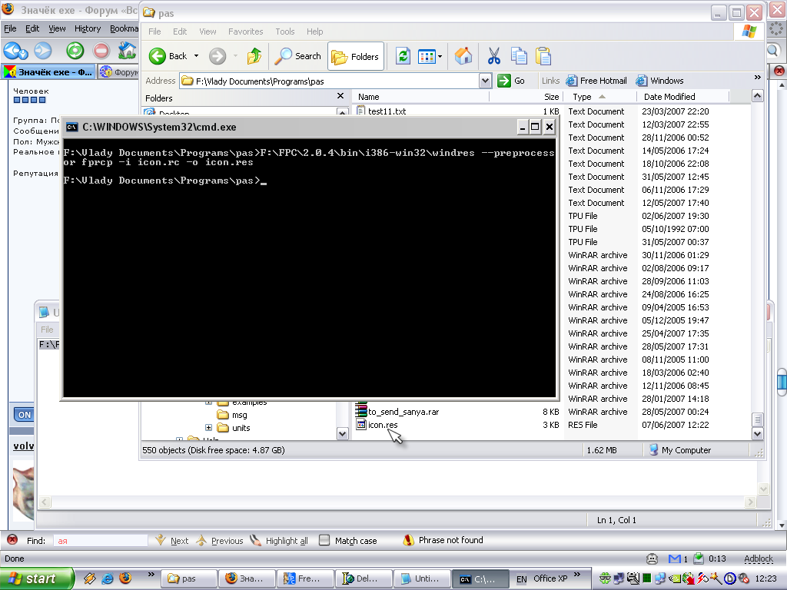Open the Favorites menu
Screen dimensions: 787x590
point(245,31)
